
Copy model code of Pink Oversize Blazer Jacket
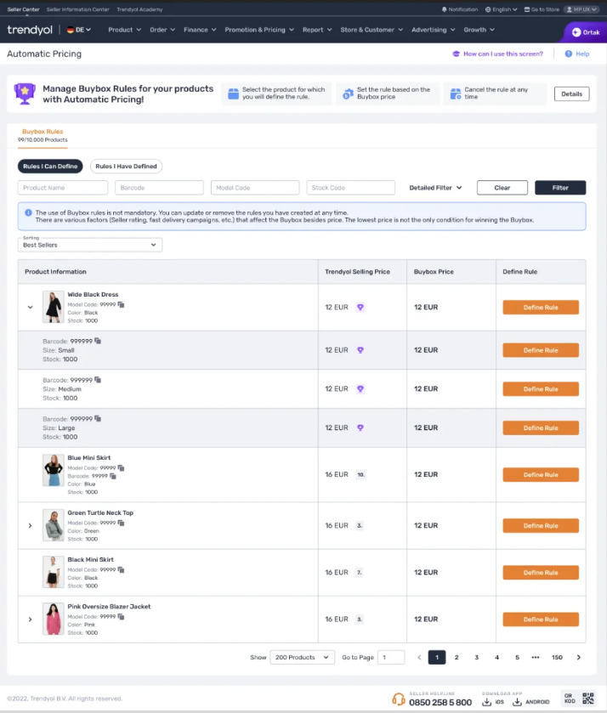tap(121, 617)
